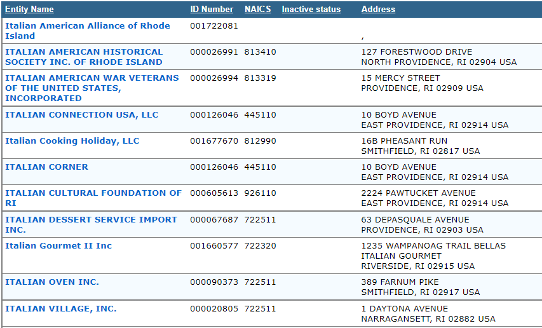The image size is (542, 328).
Task: Open ITALIAN OVEN INC. entity
Action: click(52, 282)
